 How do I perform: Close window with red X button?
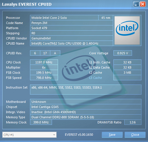click(x=143, y=4)
